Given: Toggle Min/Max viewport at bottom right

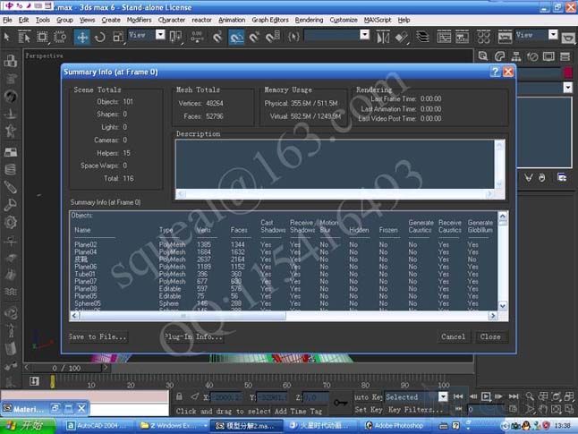Looking at the screenshot, I should 569,409.
